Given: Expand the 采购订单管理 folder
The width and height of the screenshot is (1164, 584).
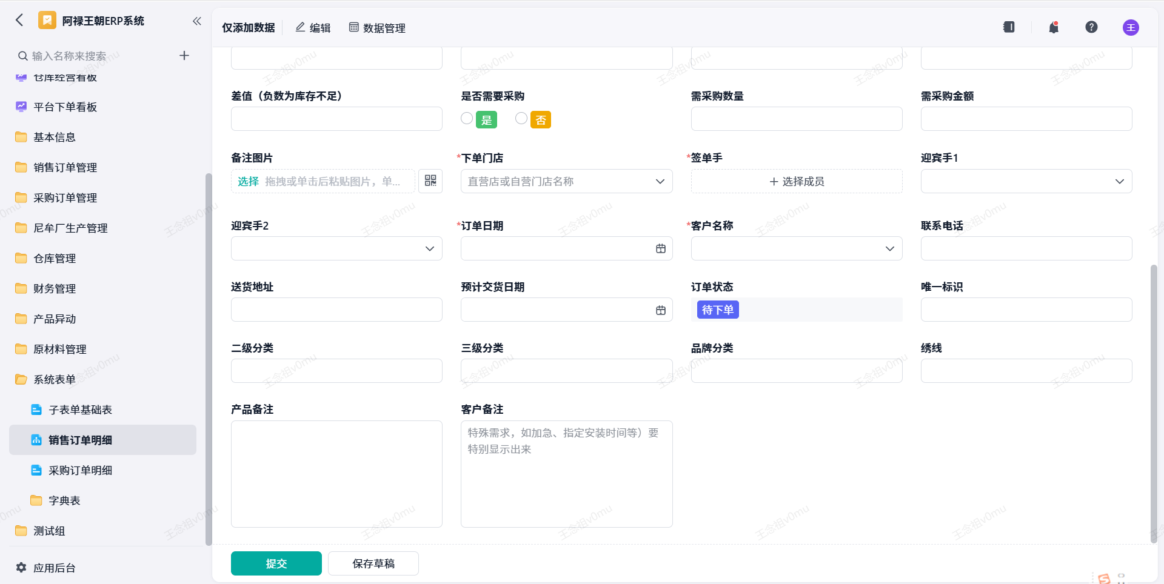Looking at the screenshot, I should tap(103, 197).
